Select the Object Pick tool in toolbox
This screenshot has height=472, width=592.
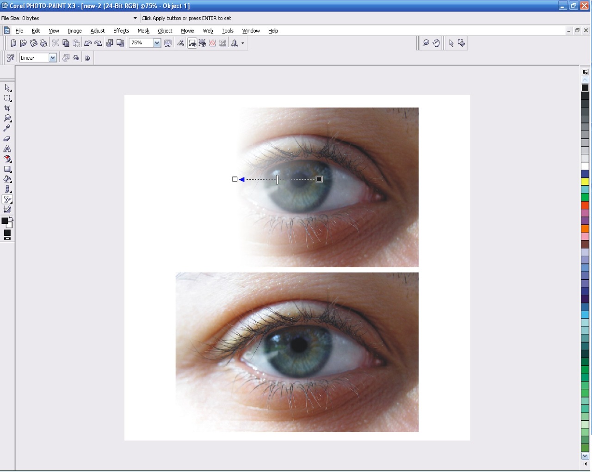[7, 88]
